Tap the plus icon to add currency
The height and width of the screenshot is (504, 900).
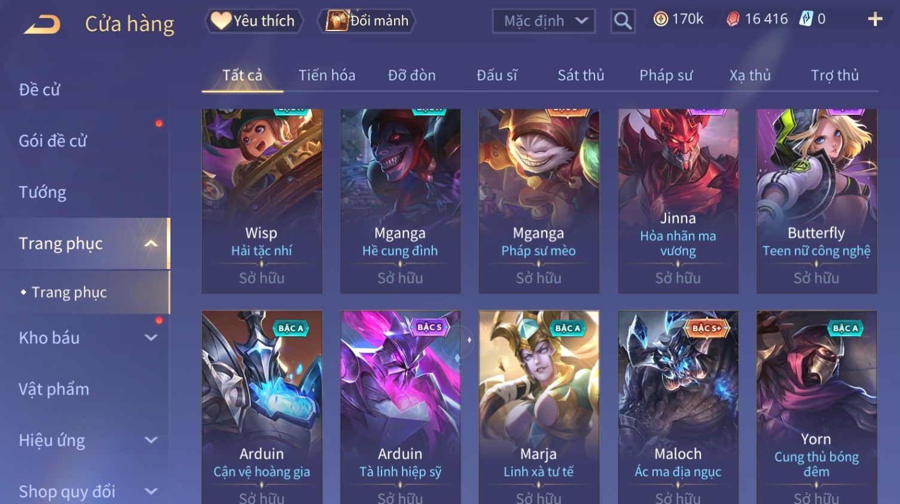(875, 20)
